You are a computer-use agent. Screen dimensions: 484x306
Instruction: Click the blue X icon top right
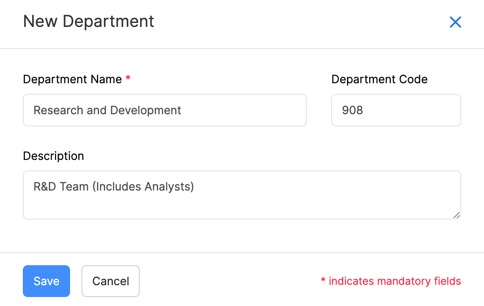pos(455,22)
